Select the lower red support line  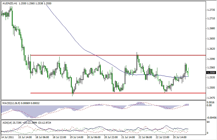coord(118,93)
